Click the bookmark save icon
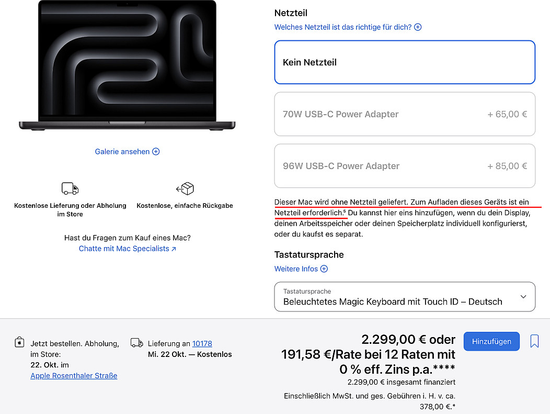This screenshot has height=414, width=550. 534,342
